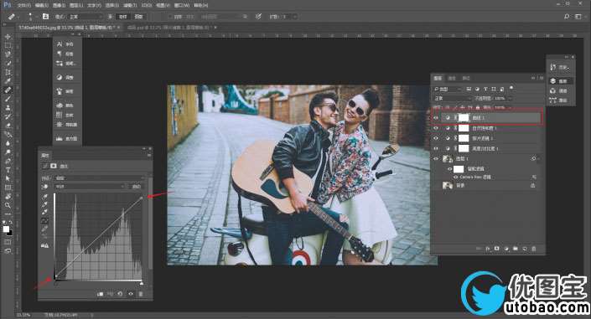Choose Sampled source button in options bar

coord(123,17)
